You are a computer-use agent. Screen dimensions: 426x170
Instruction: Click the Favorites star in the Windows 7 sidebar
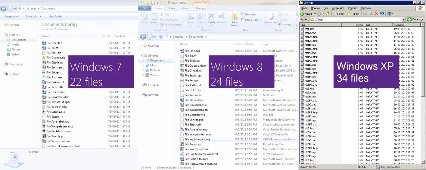(x=6, y=25)
